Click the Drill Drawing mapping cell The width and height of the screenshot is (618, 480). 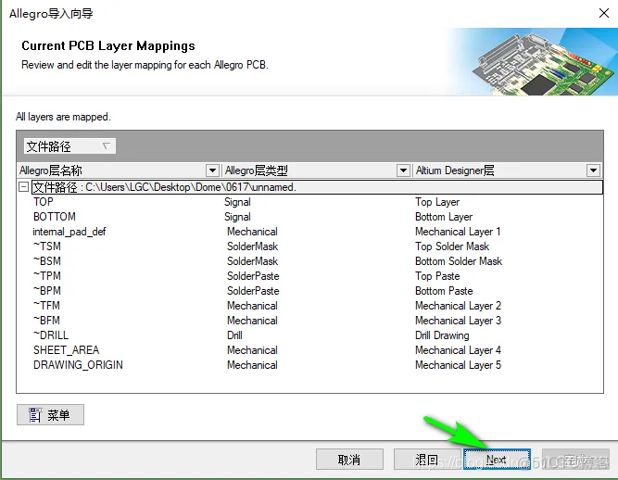point(442,335)
